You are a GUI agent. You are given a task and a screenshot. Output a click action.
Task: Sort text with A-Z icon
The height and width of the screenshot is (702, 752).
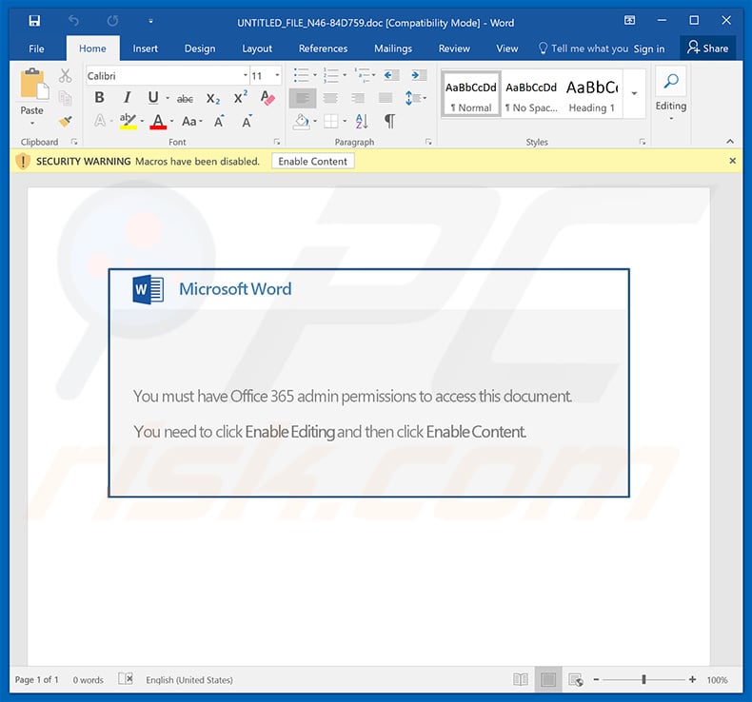click(362, 121)
